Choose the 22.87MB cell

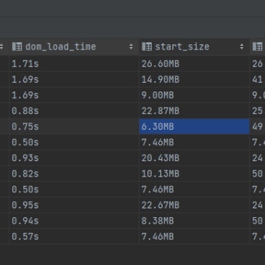pos(195,111)
